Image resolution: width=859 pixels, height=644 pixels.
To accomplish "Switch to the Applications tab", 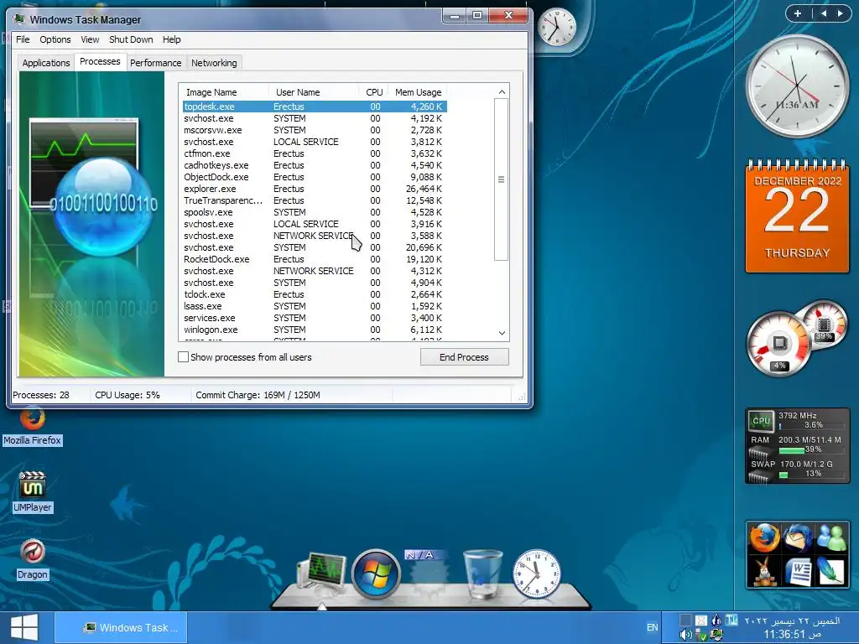I will (46, 63).
